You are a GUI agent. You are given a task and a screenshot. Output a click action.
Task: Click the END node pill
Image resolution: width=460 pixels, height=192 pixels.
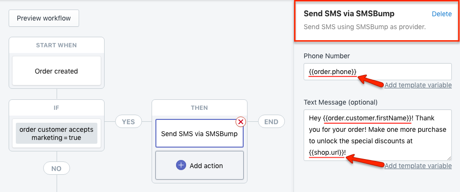tap(271, 122)
